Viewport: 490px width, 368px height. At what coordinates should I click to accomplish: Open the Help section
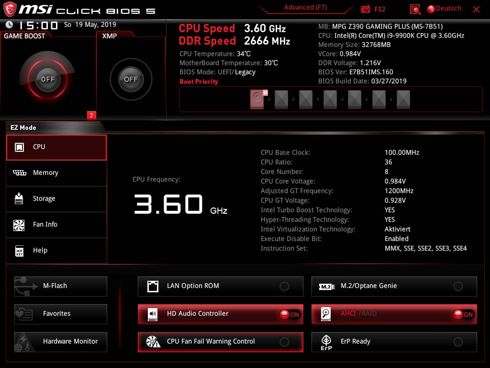56,251
